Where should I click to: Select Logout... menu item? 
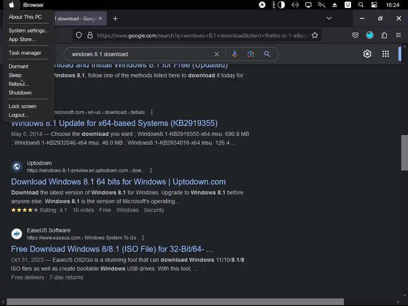pos(18,115)
